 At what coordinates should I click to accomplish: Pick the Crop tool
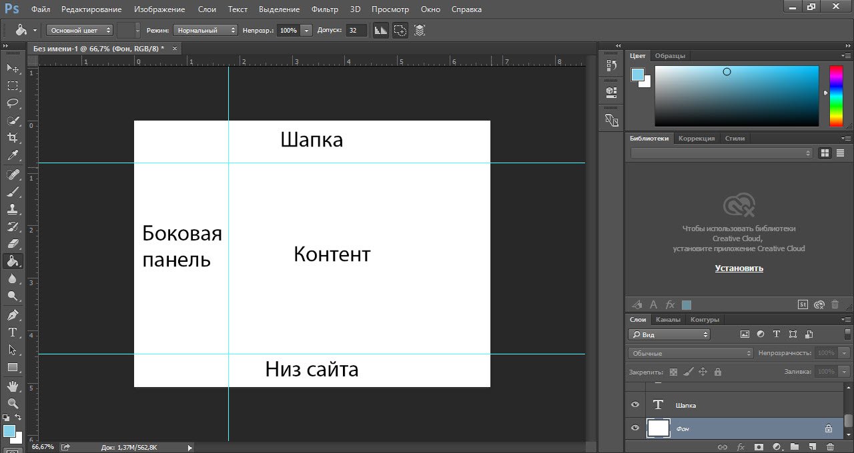click(12, 138)
